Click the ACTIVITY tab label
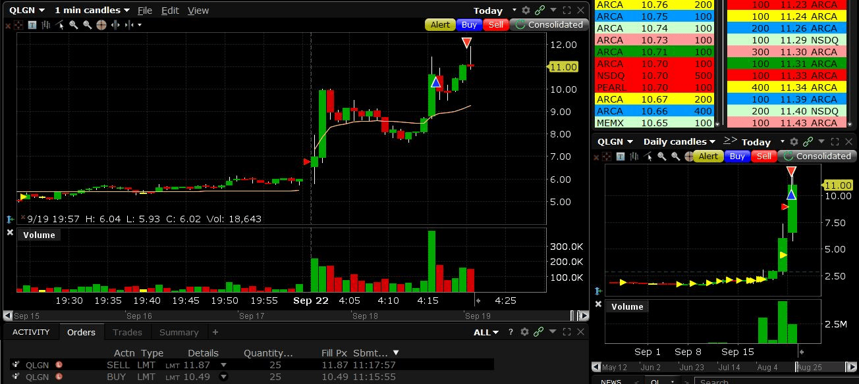 pos(31,332)
